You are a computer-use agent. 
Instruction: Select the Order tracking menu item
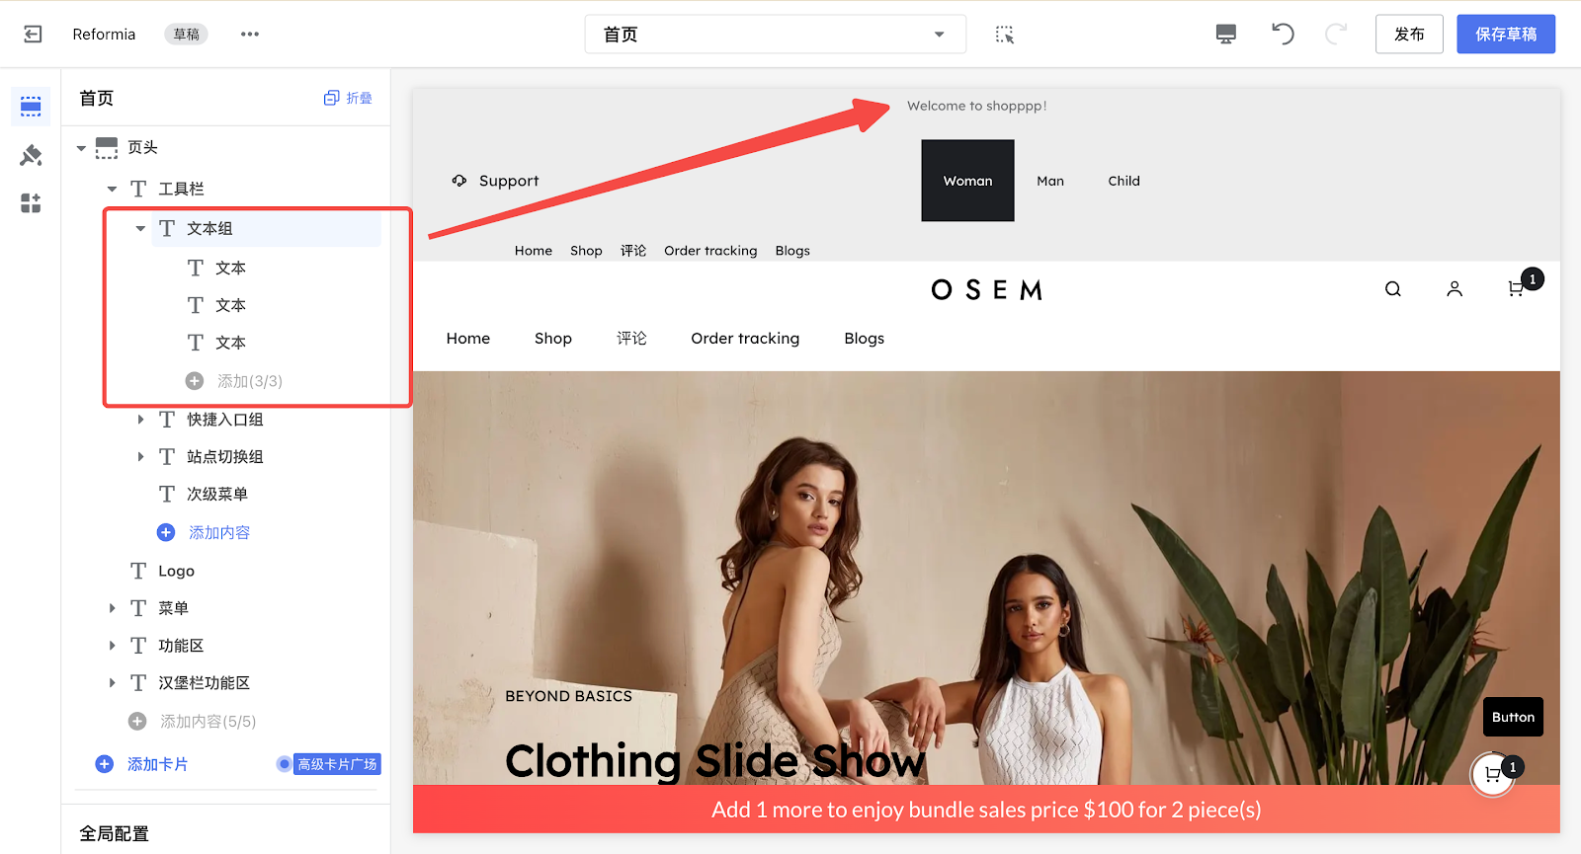click(x=744, y=339)
